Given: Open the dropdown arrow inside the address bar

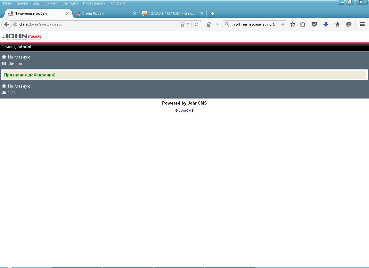Looking at the screenshot, I should (188, 24).
